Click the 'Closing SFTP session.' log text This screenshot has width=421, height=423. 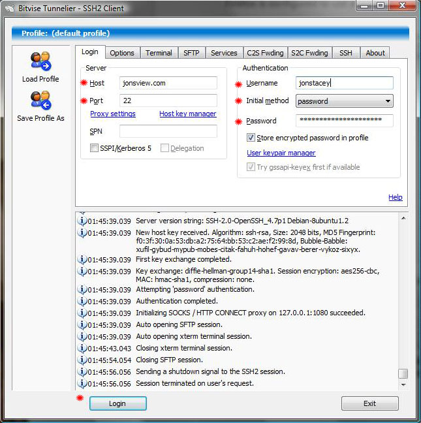tap(169, 360)
